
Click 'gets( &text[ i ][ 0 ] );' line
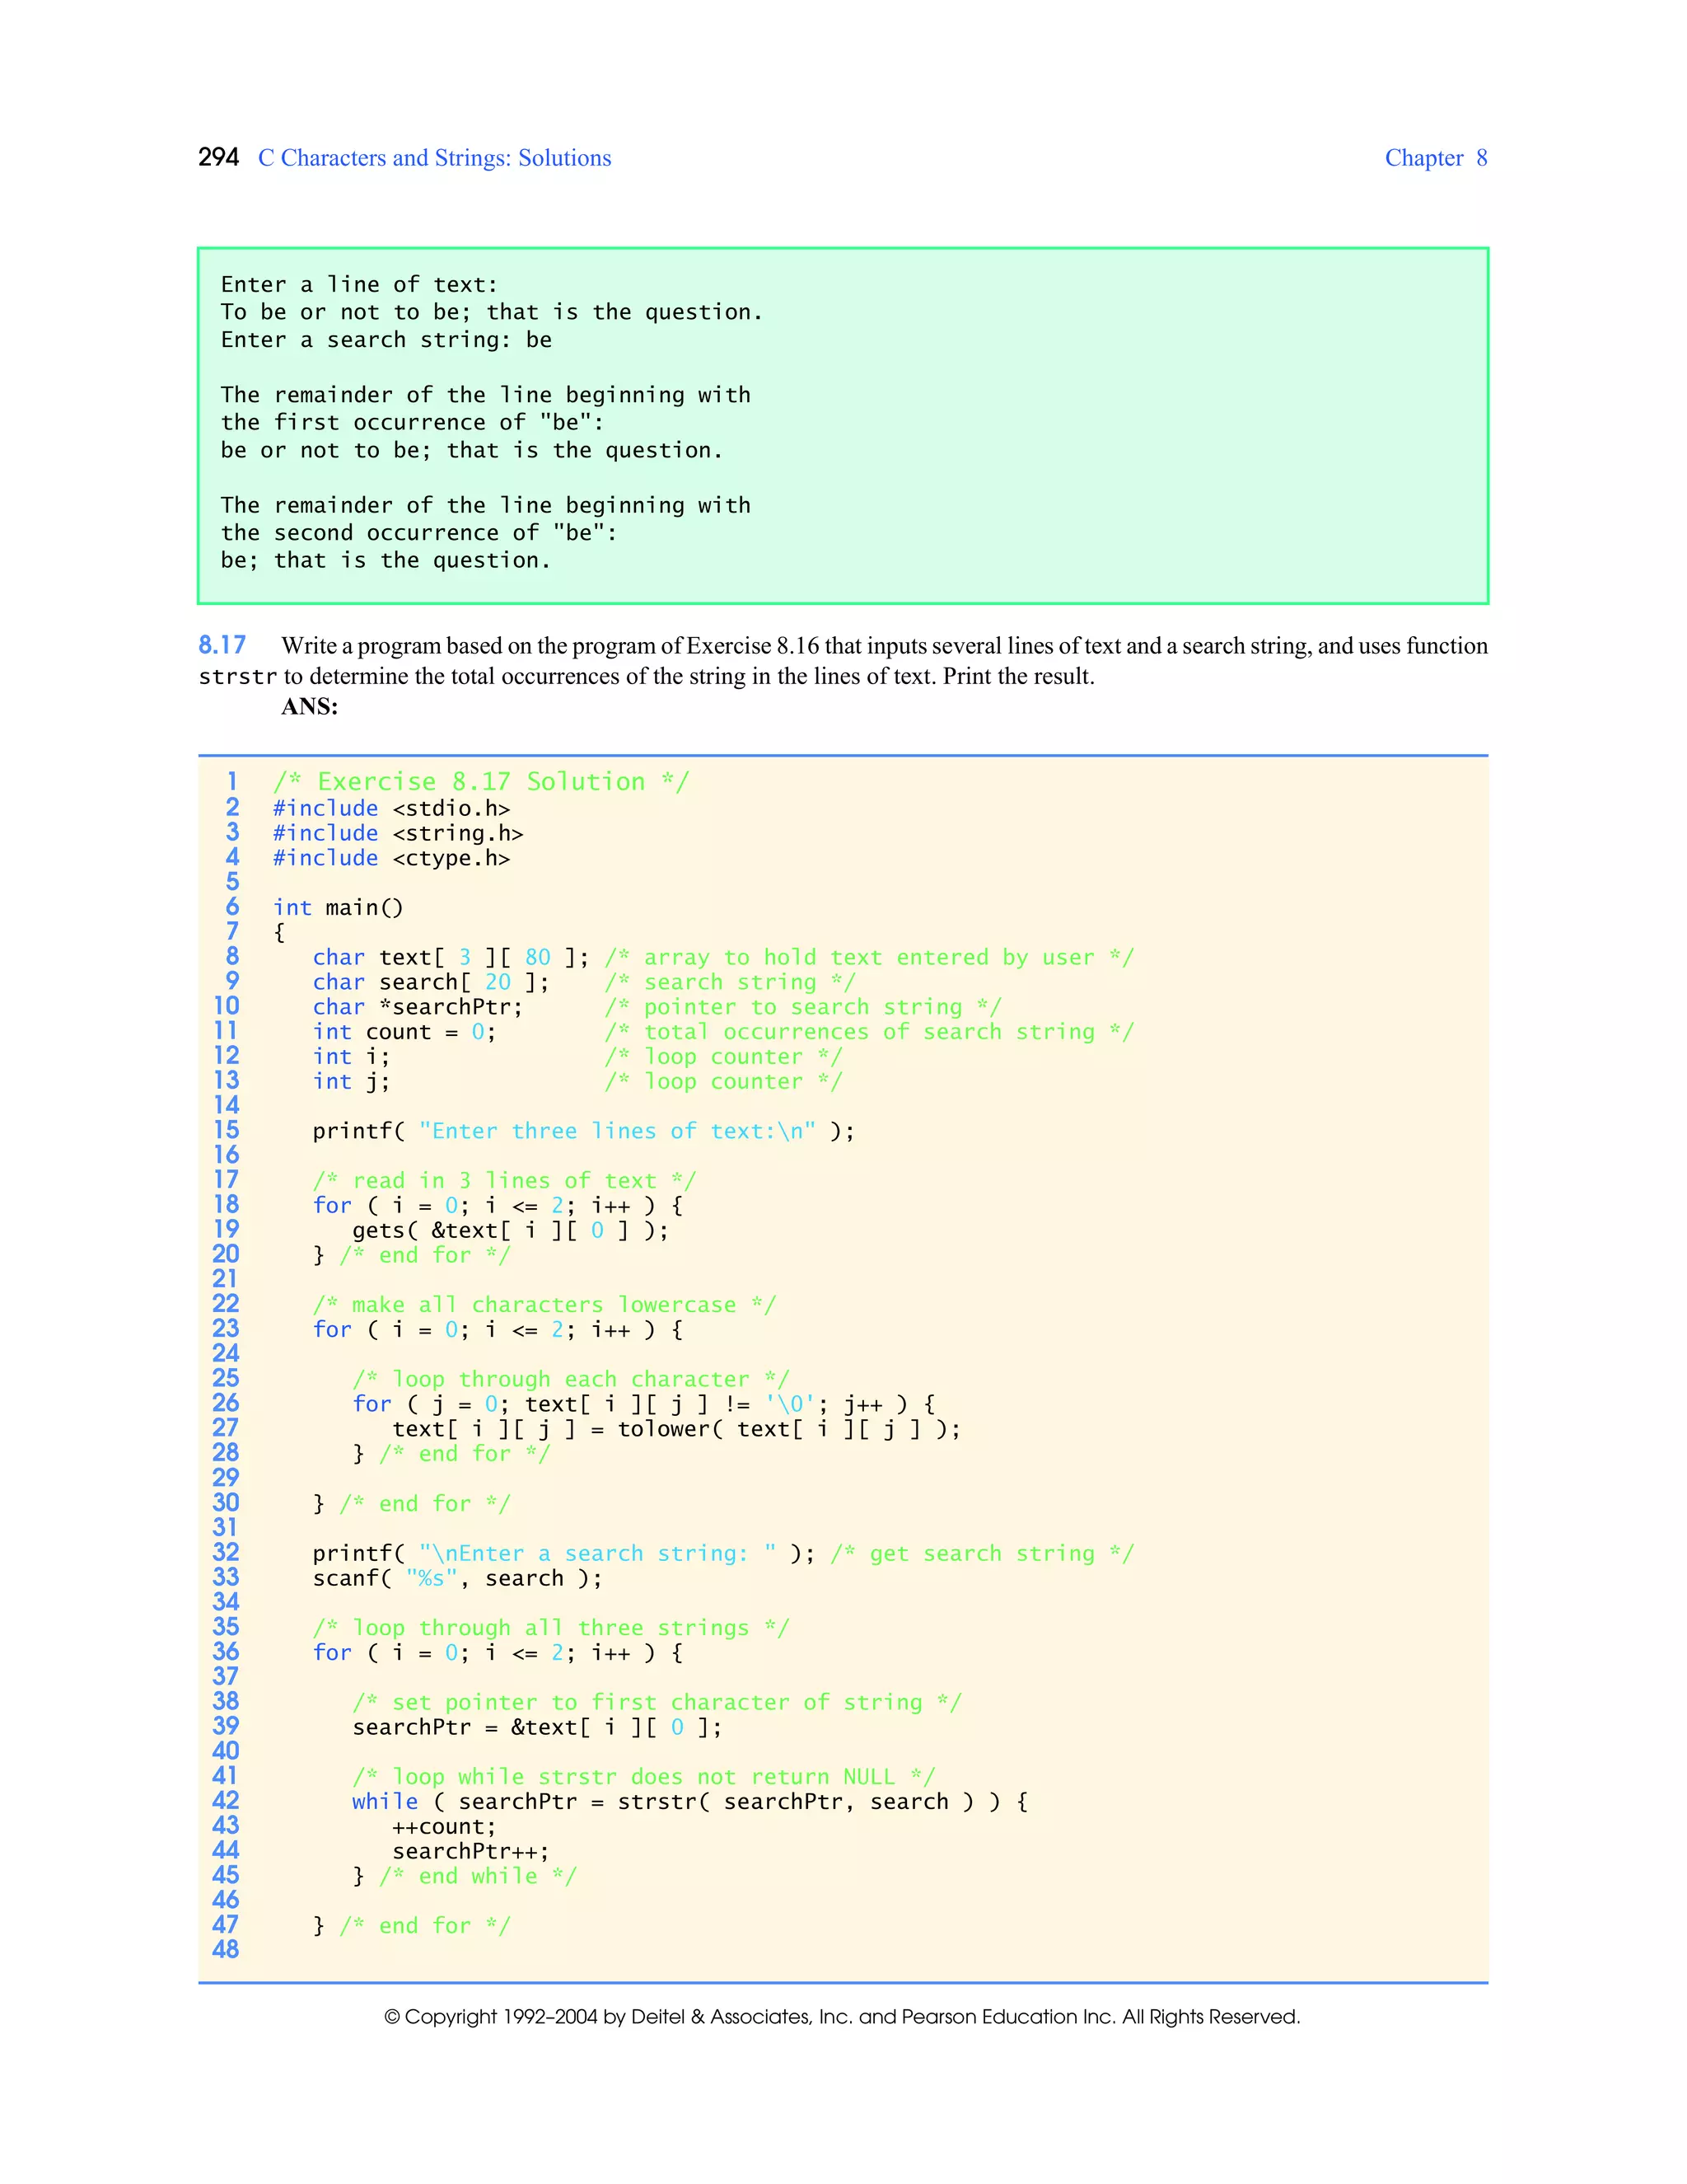coord(511,1231)
